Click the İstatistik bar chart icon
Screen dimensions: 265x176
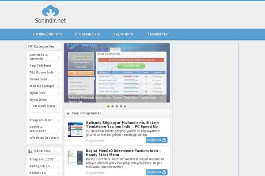(x=30, y=151)
